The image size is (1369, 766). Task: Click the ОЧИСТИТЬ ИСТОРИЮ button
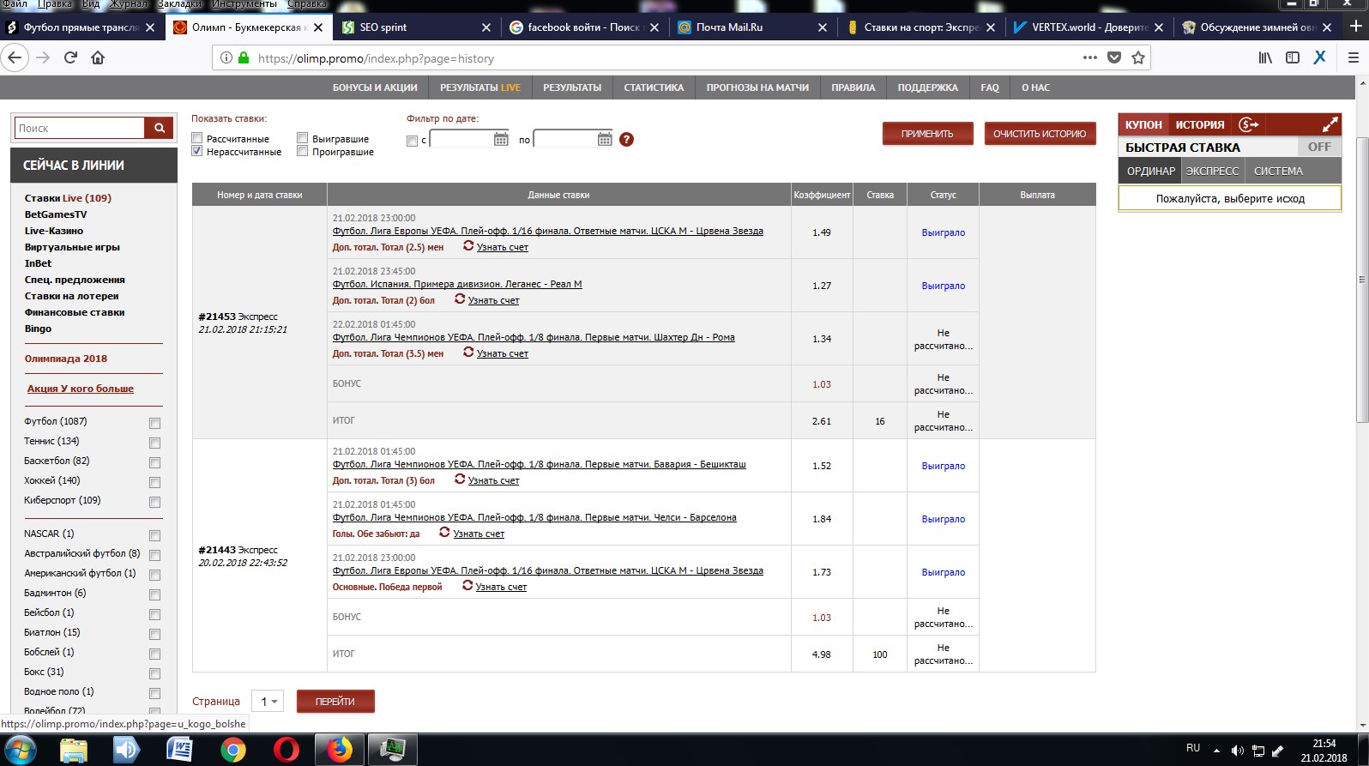point(1040,134)
